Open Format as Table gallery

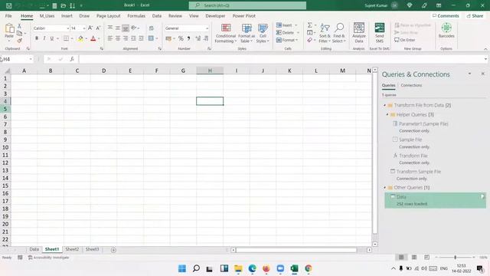tap(247, 33)
